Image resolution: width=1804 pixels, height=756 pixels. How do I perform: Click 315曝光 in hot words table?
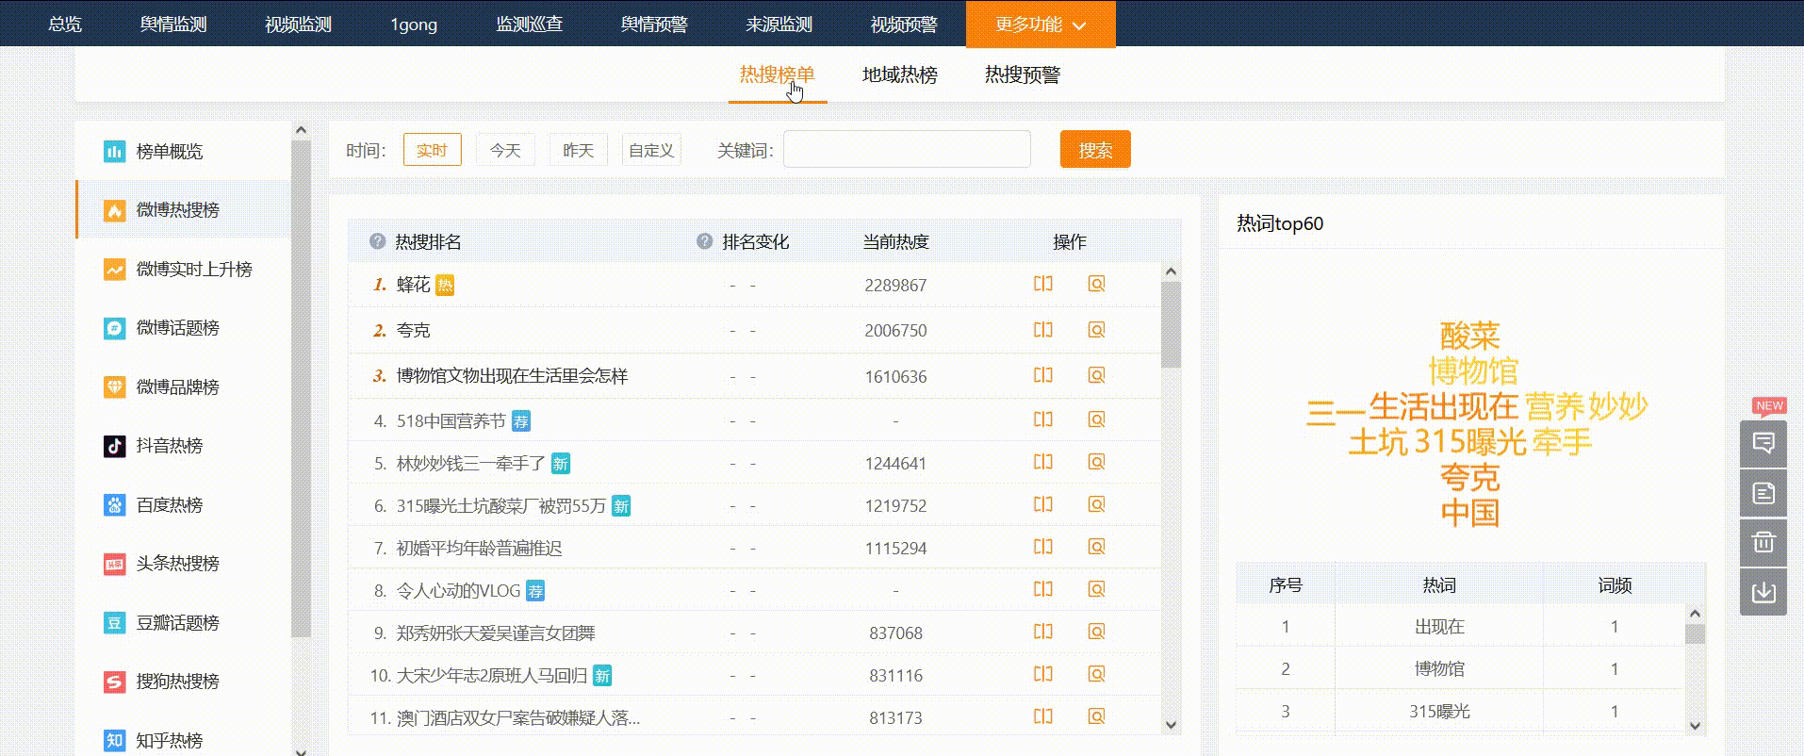(1439, 712)
